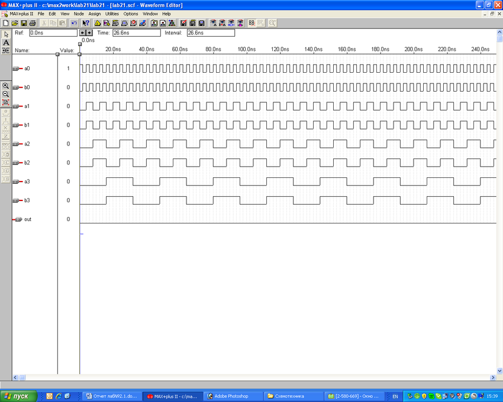Click the fit in window tool
Image resolution: width=503 pixels, height=402 pixels.
(6, 102)
